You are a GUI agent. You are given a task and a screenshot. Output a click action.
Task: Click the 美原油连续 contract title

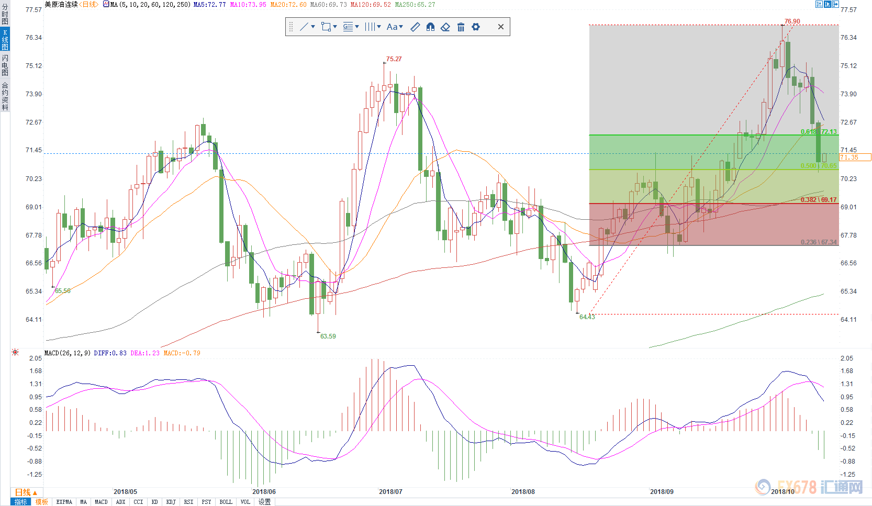pos(61,4)
